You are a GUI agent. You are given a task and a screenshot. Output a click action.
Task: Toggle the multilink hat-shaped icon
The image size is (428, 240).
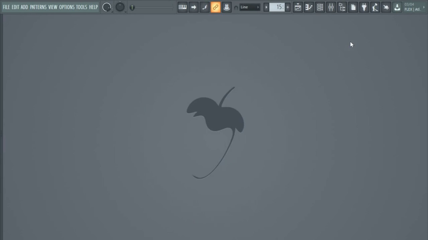pyautogui.click(x=227, y=7)
